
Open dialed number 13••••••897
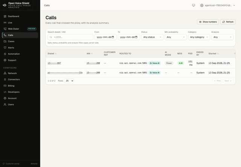[54, 63]
